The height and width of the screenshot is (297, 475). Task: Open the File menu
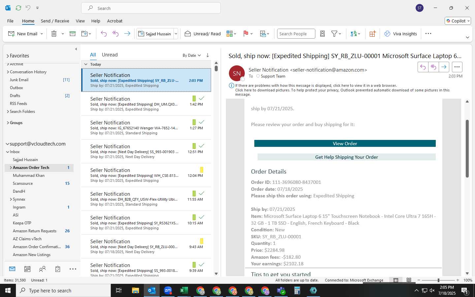click(x=10, y=21)
